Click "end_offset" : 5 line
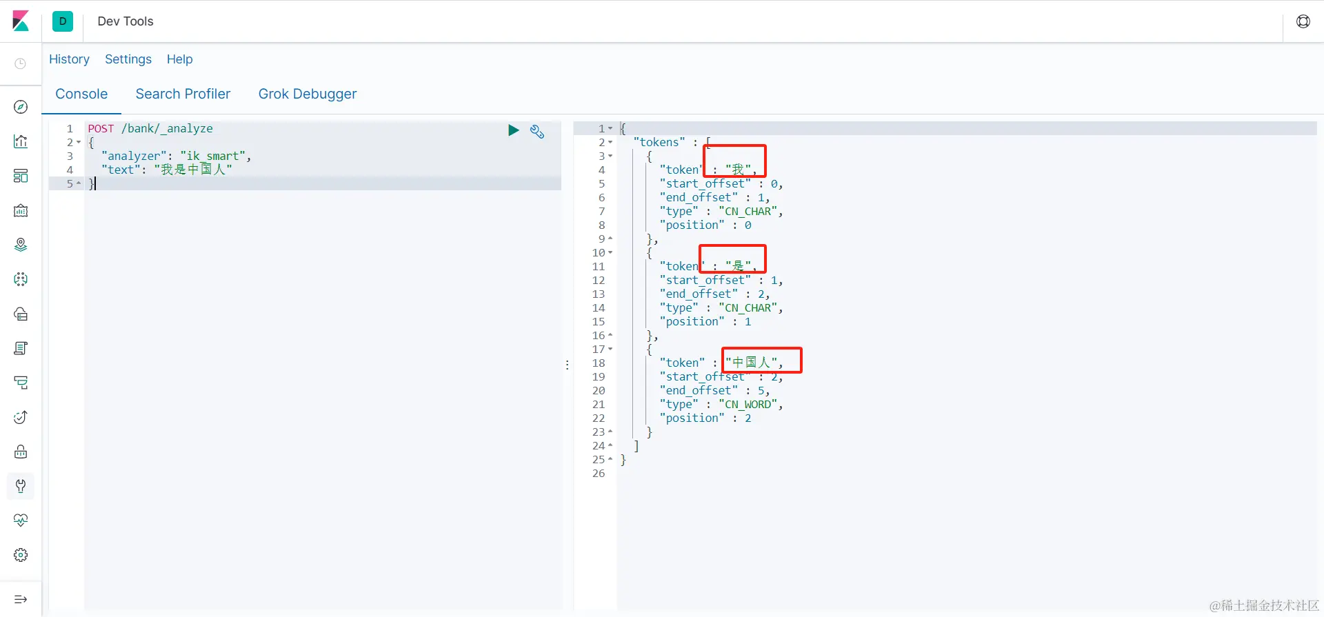 (714, 390)
